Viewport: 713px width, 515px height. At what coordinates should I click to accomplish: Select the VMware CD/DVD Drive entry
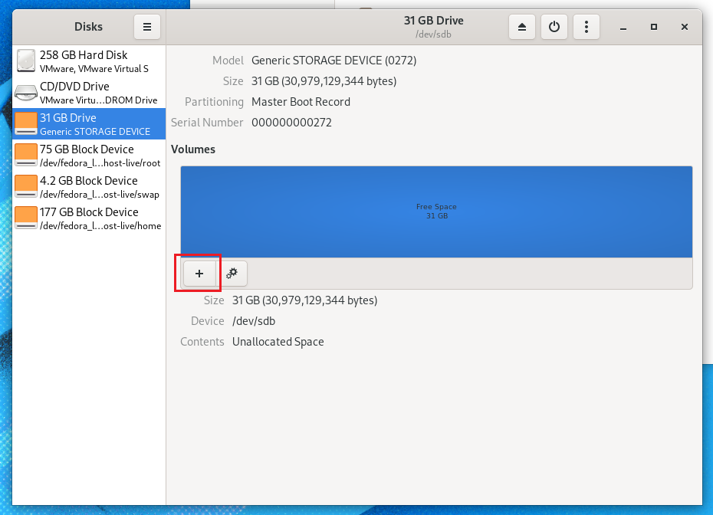[88, 92]
